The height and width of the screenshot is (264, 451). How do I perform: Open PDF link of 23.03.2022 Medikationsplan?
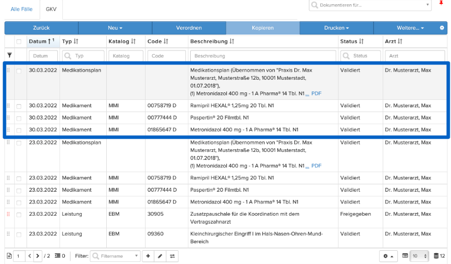tap(317, 166)
